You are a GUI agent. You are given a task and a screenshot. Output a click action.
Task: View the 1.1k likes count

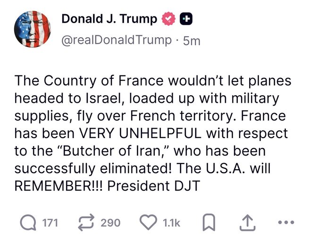point(171,222)
